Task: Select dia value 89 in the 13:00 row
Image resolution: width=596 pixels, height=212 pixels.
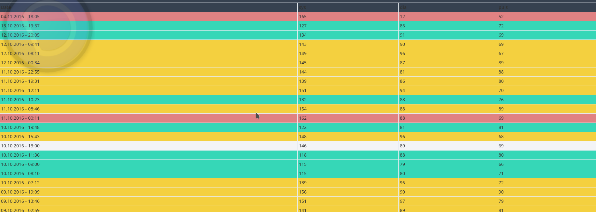Action: coord(448,146)
